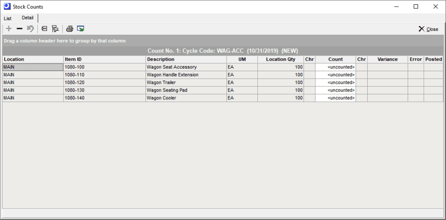Click the Location Qty column header
The height and width of the screenshot is (220, 446).
tap(281, 59)
